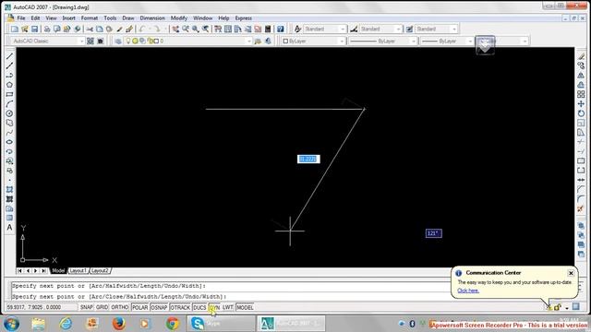Viewport: 591px width, 332px height.
Task: Click the Help question mark icon
Action: [x=281, y=29]
